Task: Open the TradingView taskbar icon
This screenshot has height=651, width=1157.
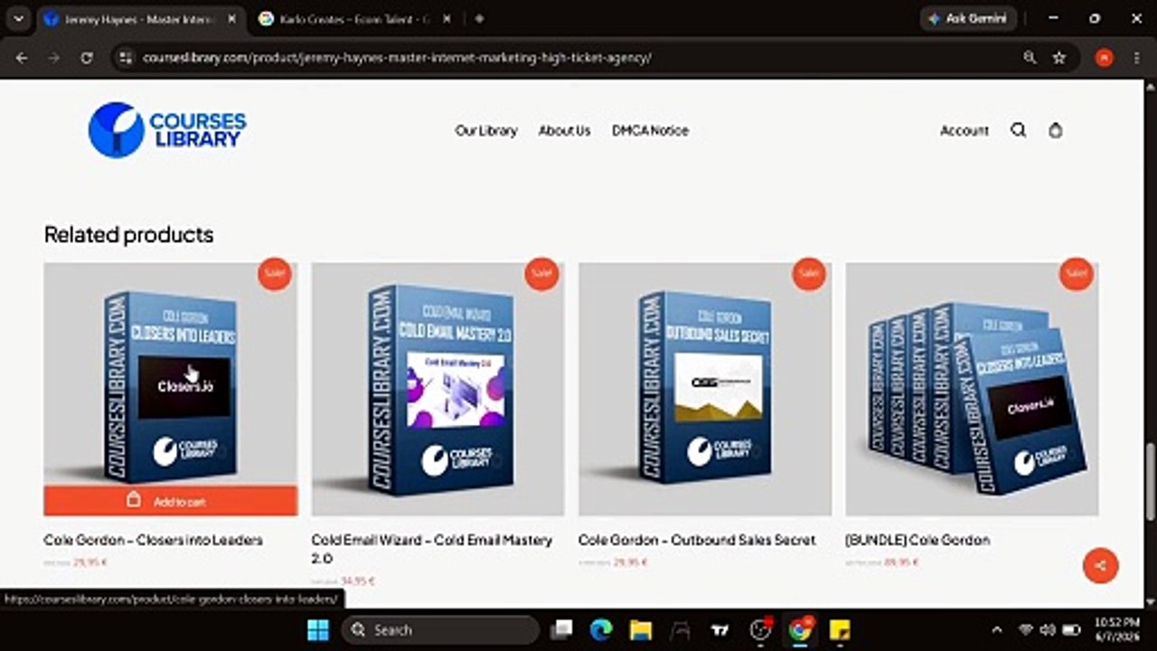Action: click(720, 629)
